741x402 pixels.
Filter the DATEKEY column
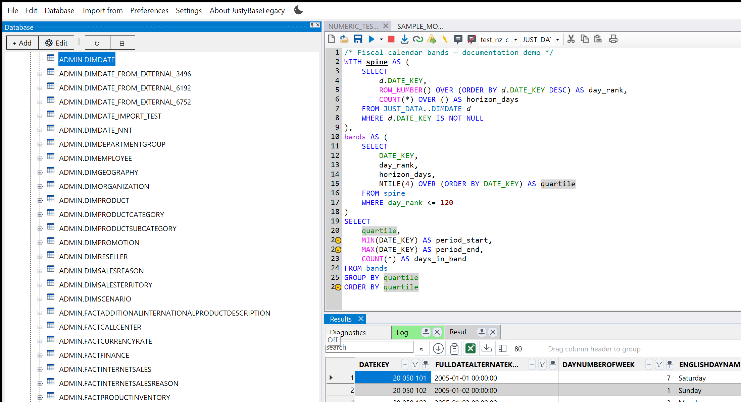[x=415, y=364]
